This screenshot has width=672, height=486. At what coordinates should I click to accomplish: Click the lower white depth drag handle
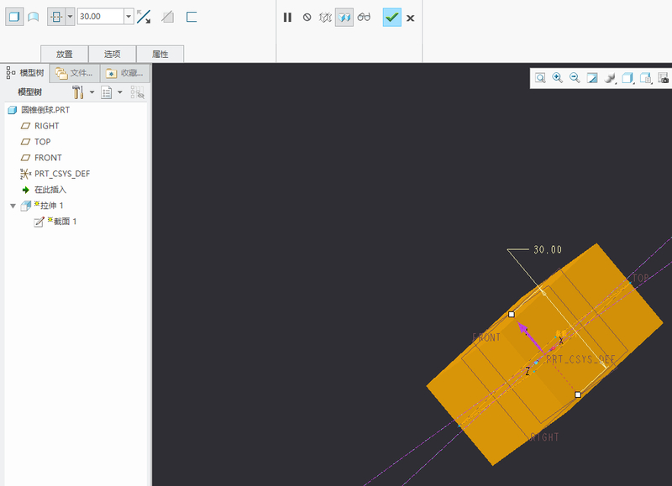pos(578,395)
